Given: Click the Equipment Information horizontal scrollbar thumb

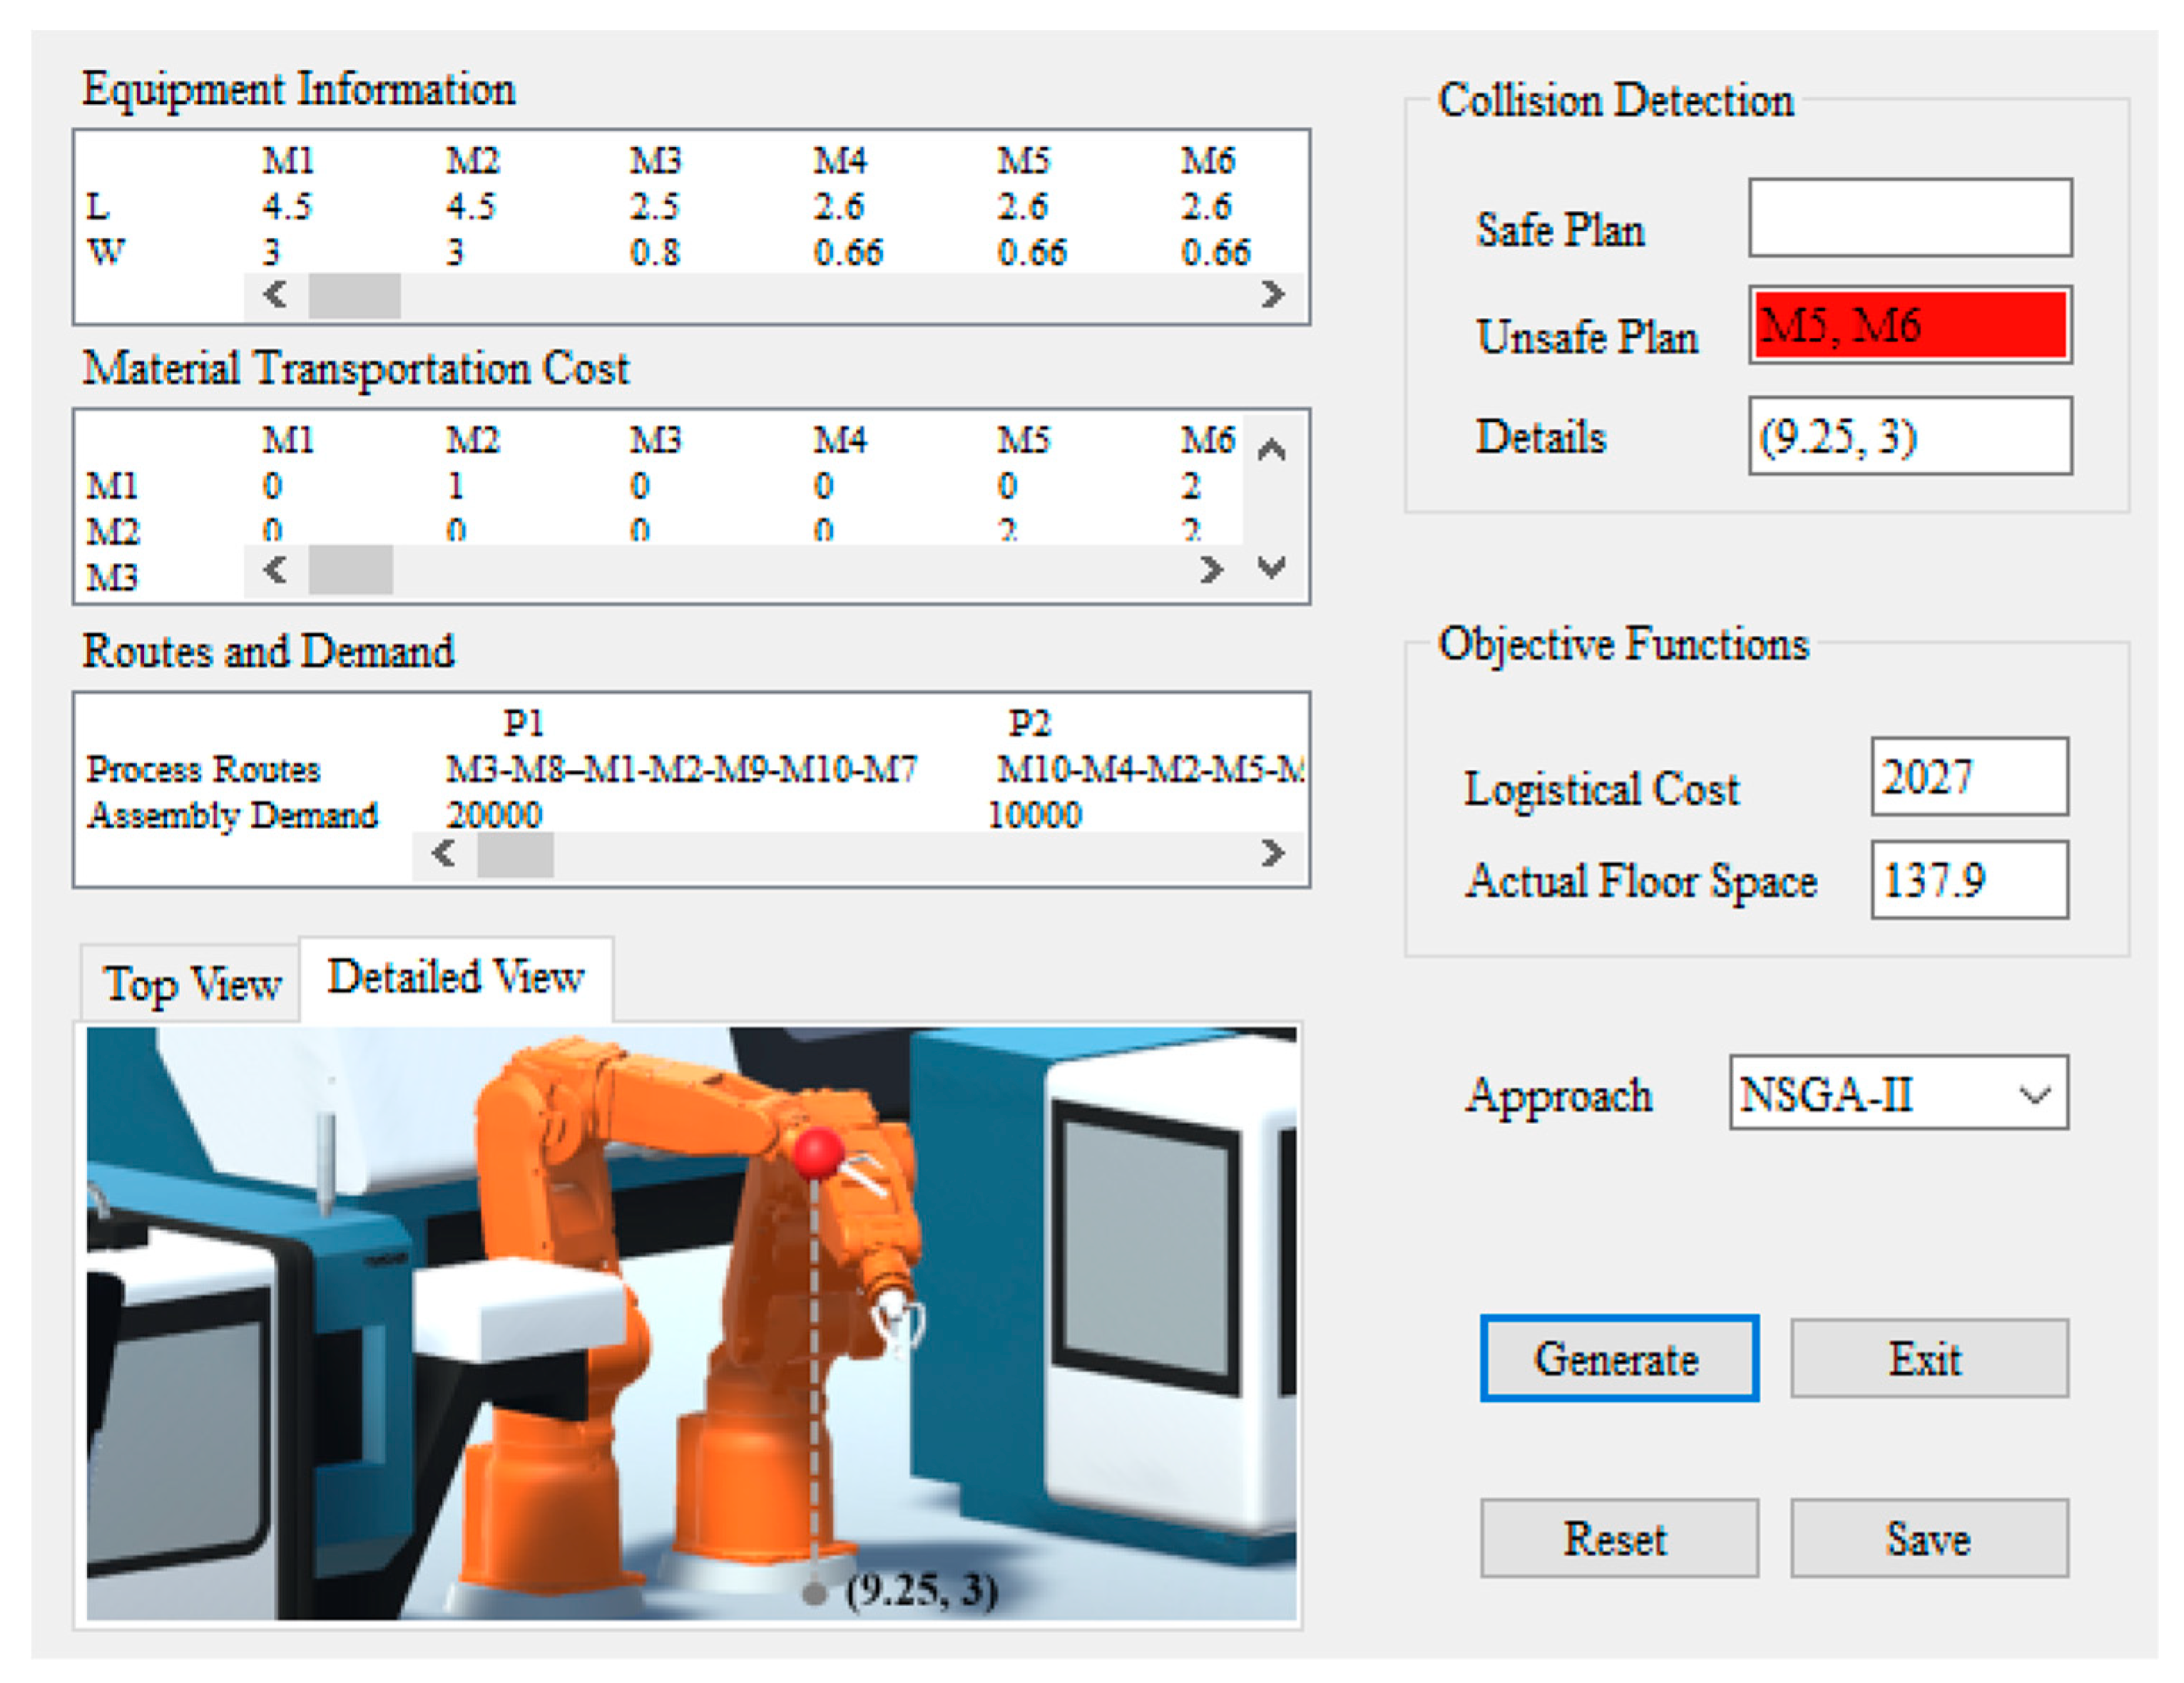Looking at the screenshot, I should point(354,295).
